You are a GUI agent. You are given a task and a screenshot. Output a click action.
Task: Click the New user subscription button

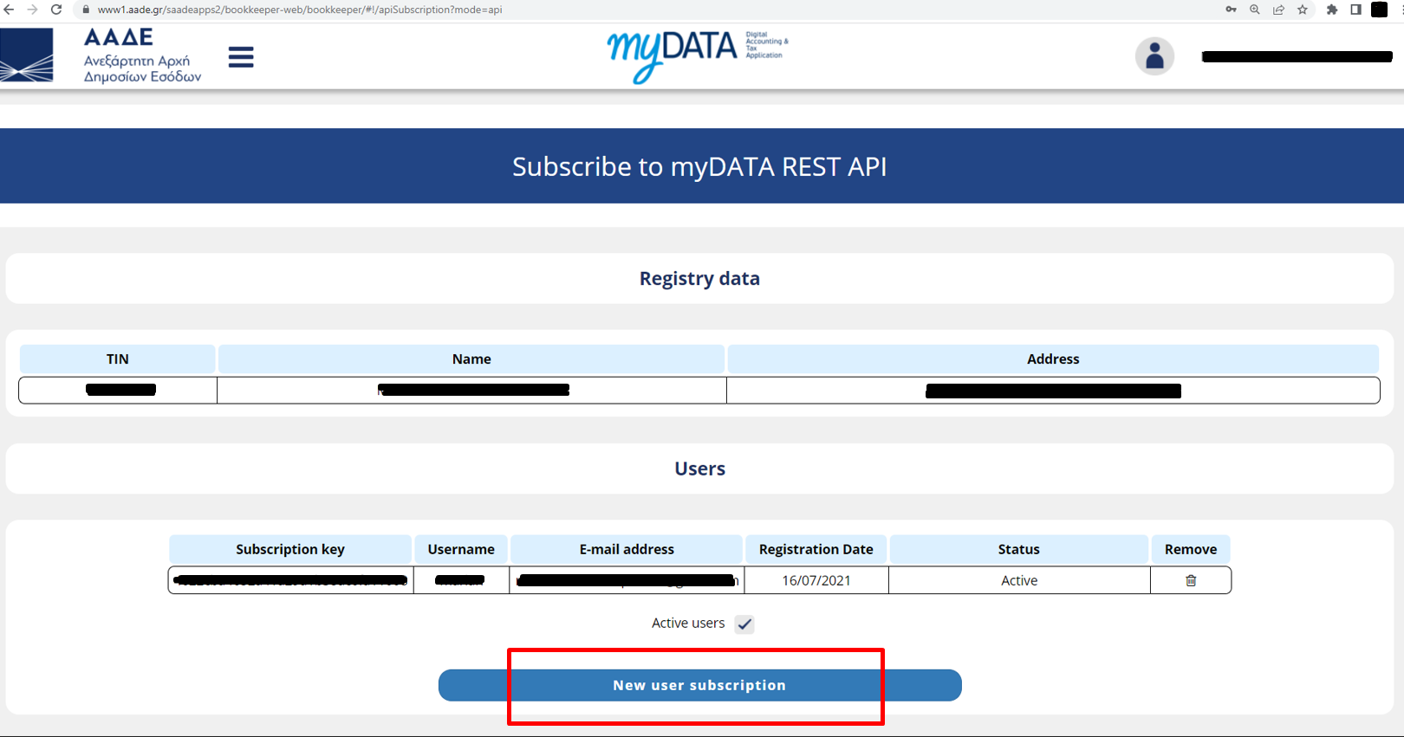point(699,685)
